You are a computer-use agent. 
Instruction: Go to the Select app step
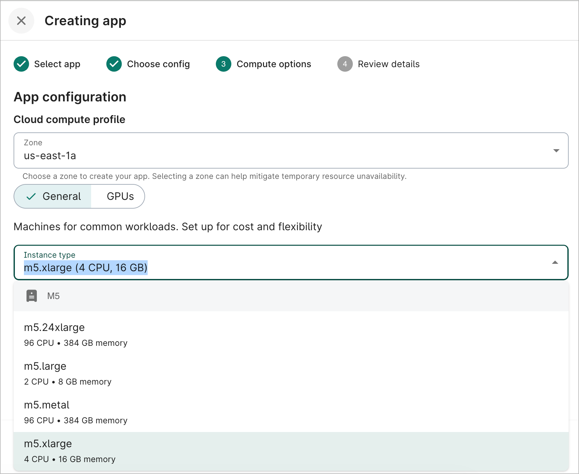[x=57, y=64]
